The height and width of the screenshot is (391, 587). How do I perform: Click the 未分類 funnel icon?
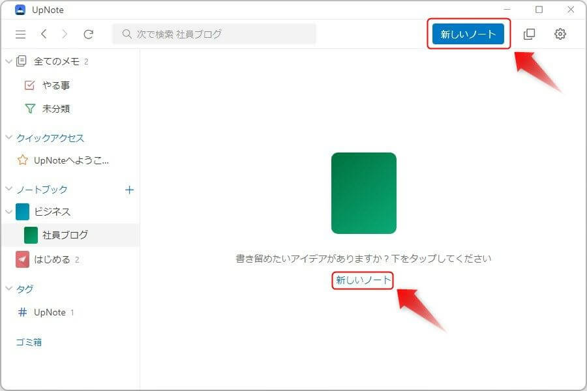30,109
